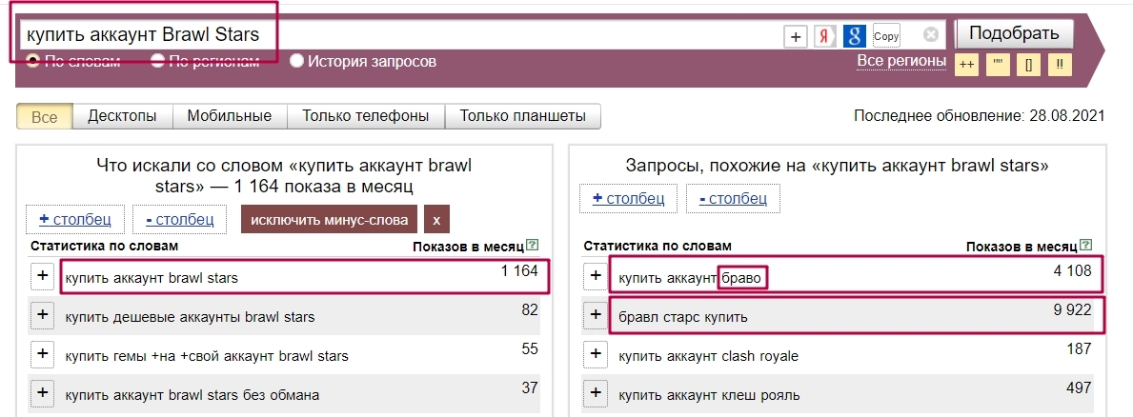1133x417 pixels.
Task: Open the query "купить аккаунт клеш рояль"
Action: tap(709, 395)
